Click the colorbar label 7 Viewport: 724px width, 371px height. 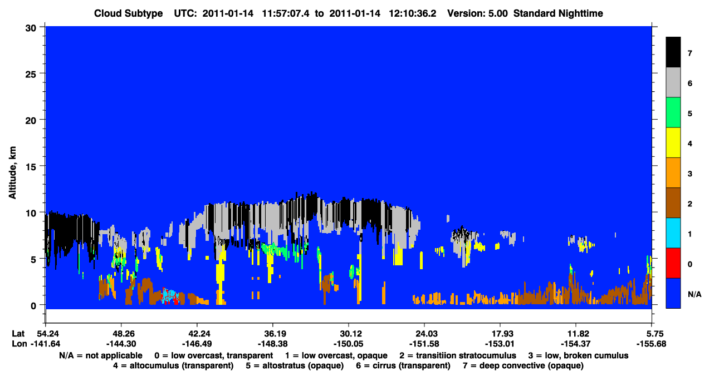click(689, 53)
